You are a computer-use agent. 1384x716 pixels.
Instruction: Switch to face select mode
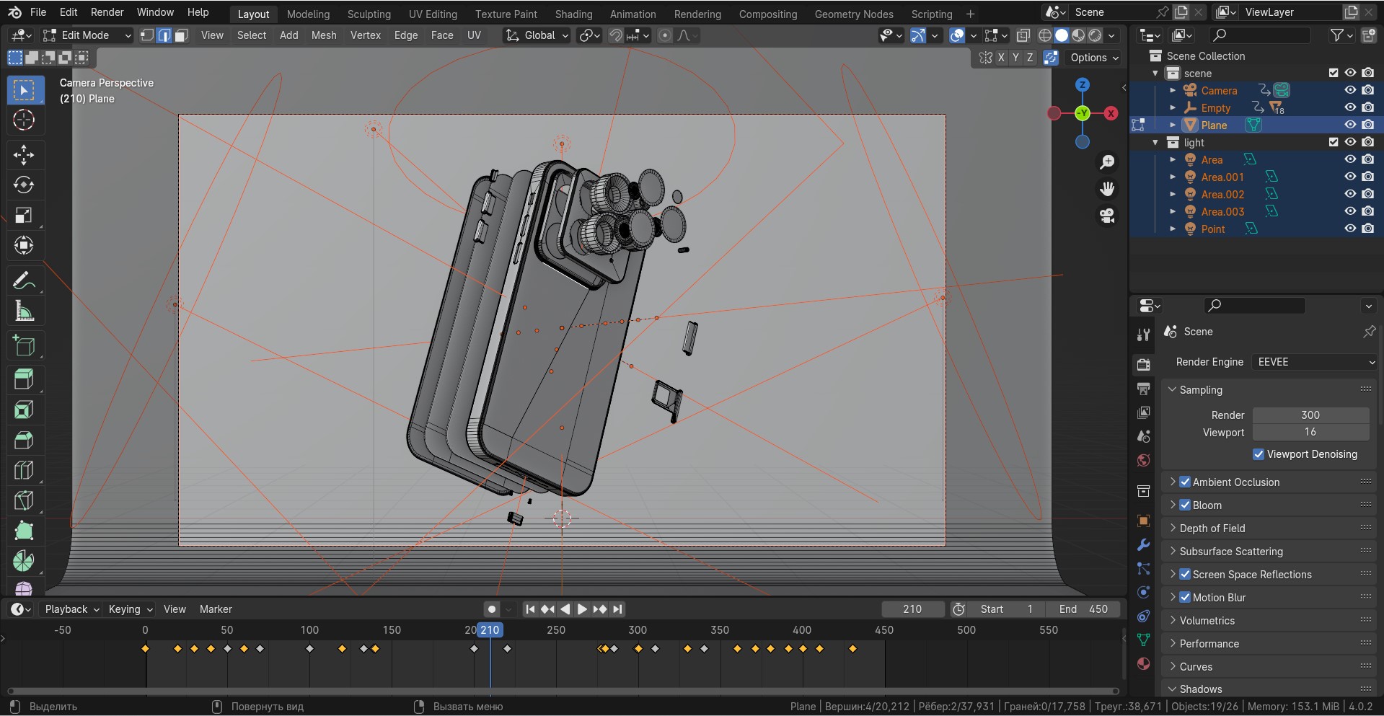tap(182, 35)
